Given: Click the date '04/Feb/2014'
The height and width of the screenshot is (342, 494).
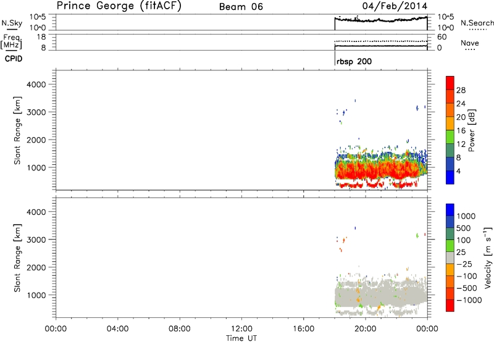Looking at the screenshot, I should click(x=395, y=6).
